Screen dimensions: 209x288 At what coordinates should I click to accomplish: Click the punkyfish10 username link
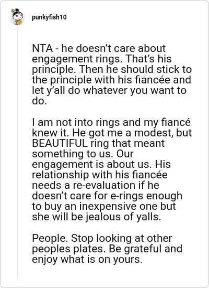point(49,17)
